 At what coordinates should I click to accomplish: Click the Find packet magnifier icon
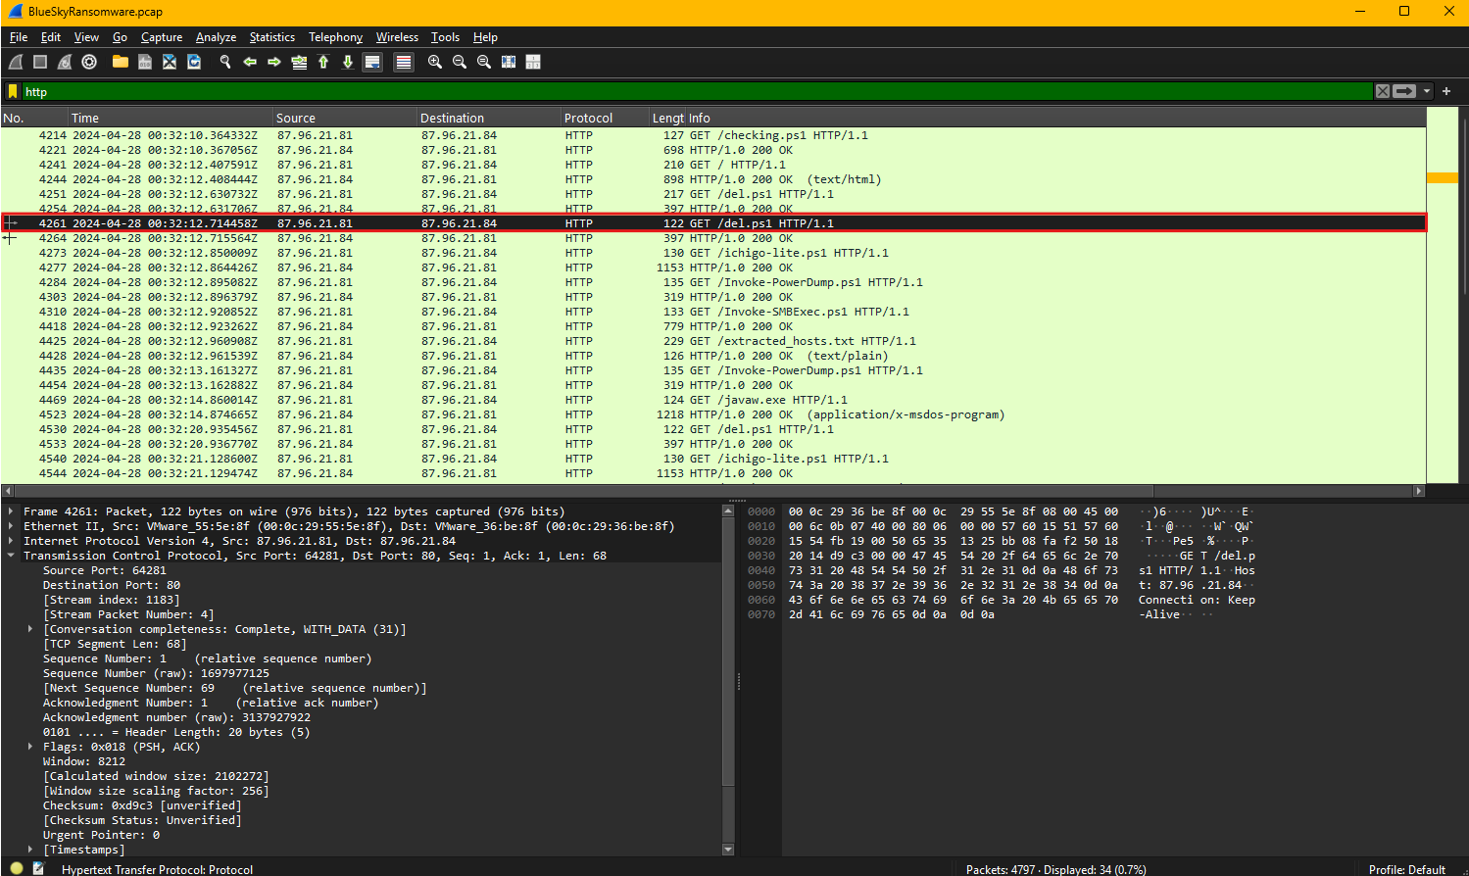(225, 62)
